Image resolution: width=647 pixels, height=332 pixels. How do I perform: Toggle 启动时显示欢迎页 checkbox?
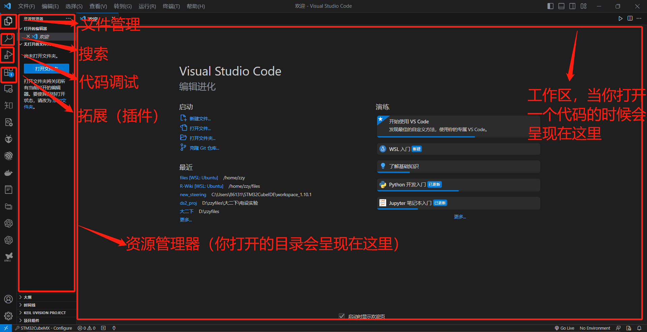coord(342,316)
